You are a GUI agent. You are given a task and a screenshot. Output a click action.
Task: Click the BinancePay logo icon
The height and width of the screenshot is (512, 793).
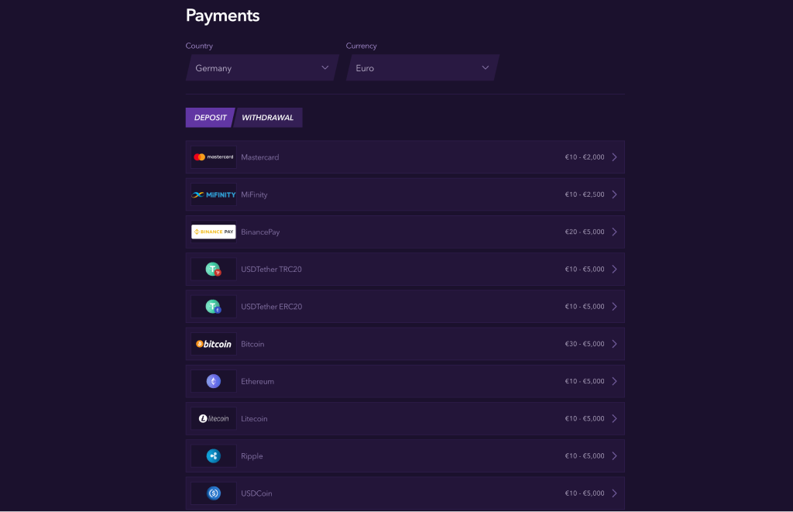coord(213,232)
